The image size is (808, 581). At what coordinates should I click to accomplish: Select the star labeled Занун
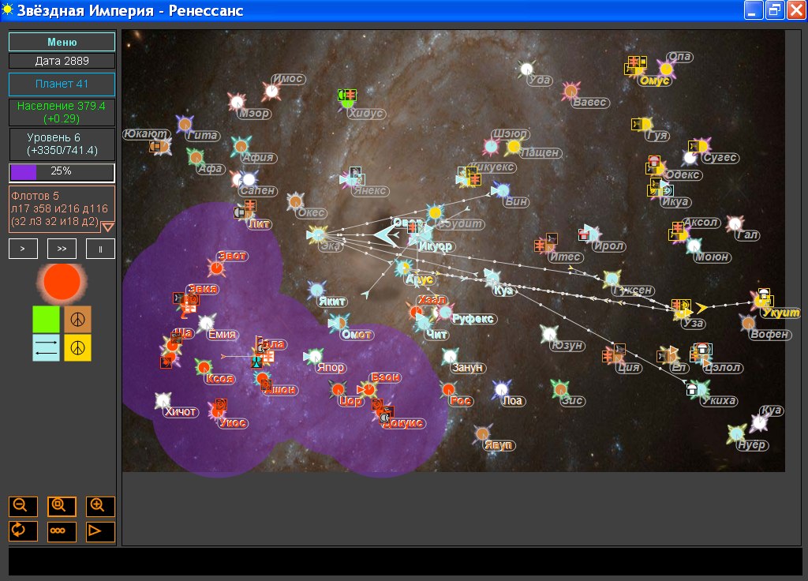coord(451,356)
